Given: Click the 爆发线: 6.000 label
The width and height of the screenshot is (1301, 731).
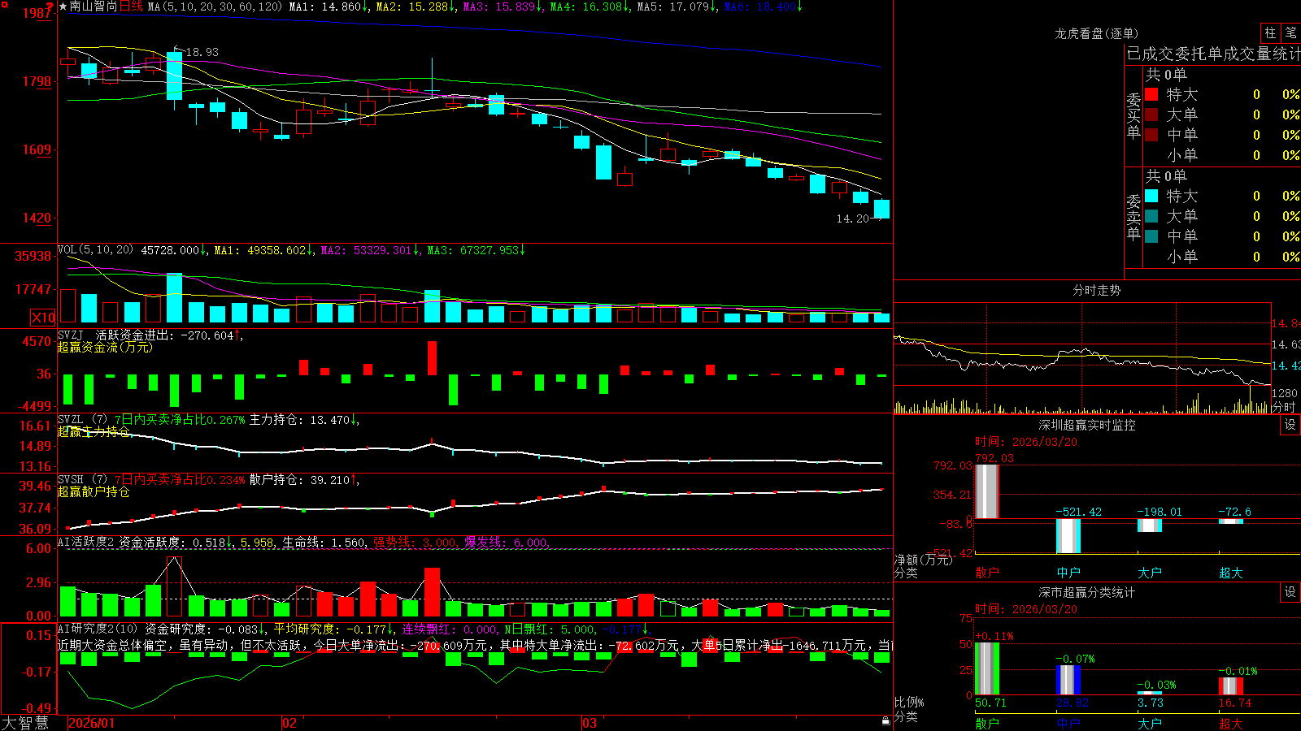Looking at the screenshot, I should 506,542.
